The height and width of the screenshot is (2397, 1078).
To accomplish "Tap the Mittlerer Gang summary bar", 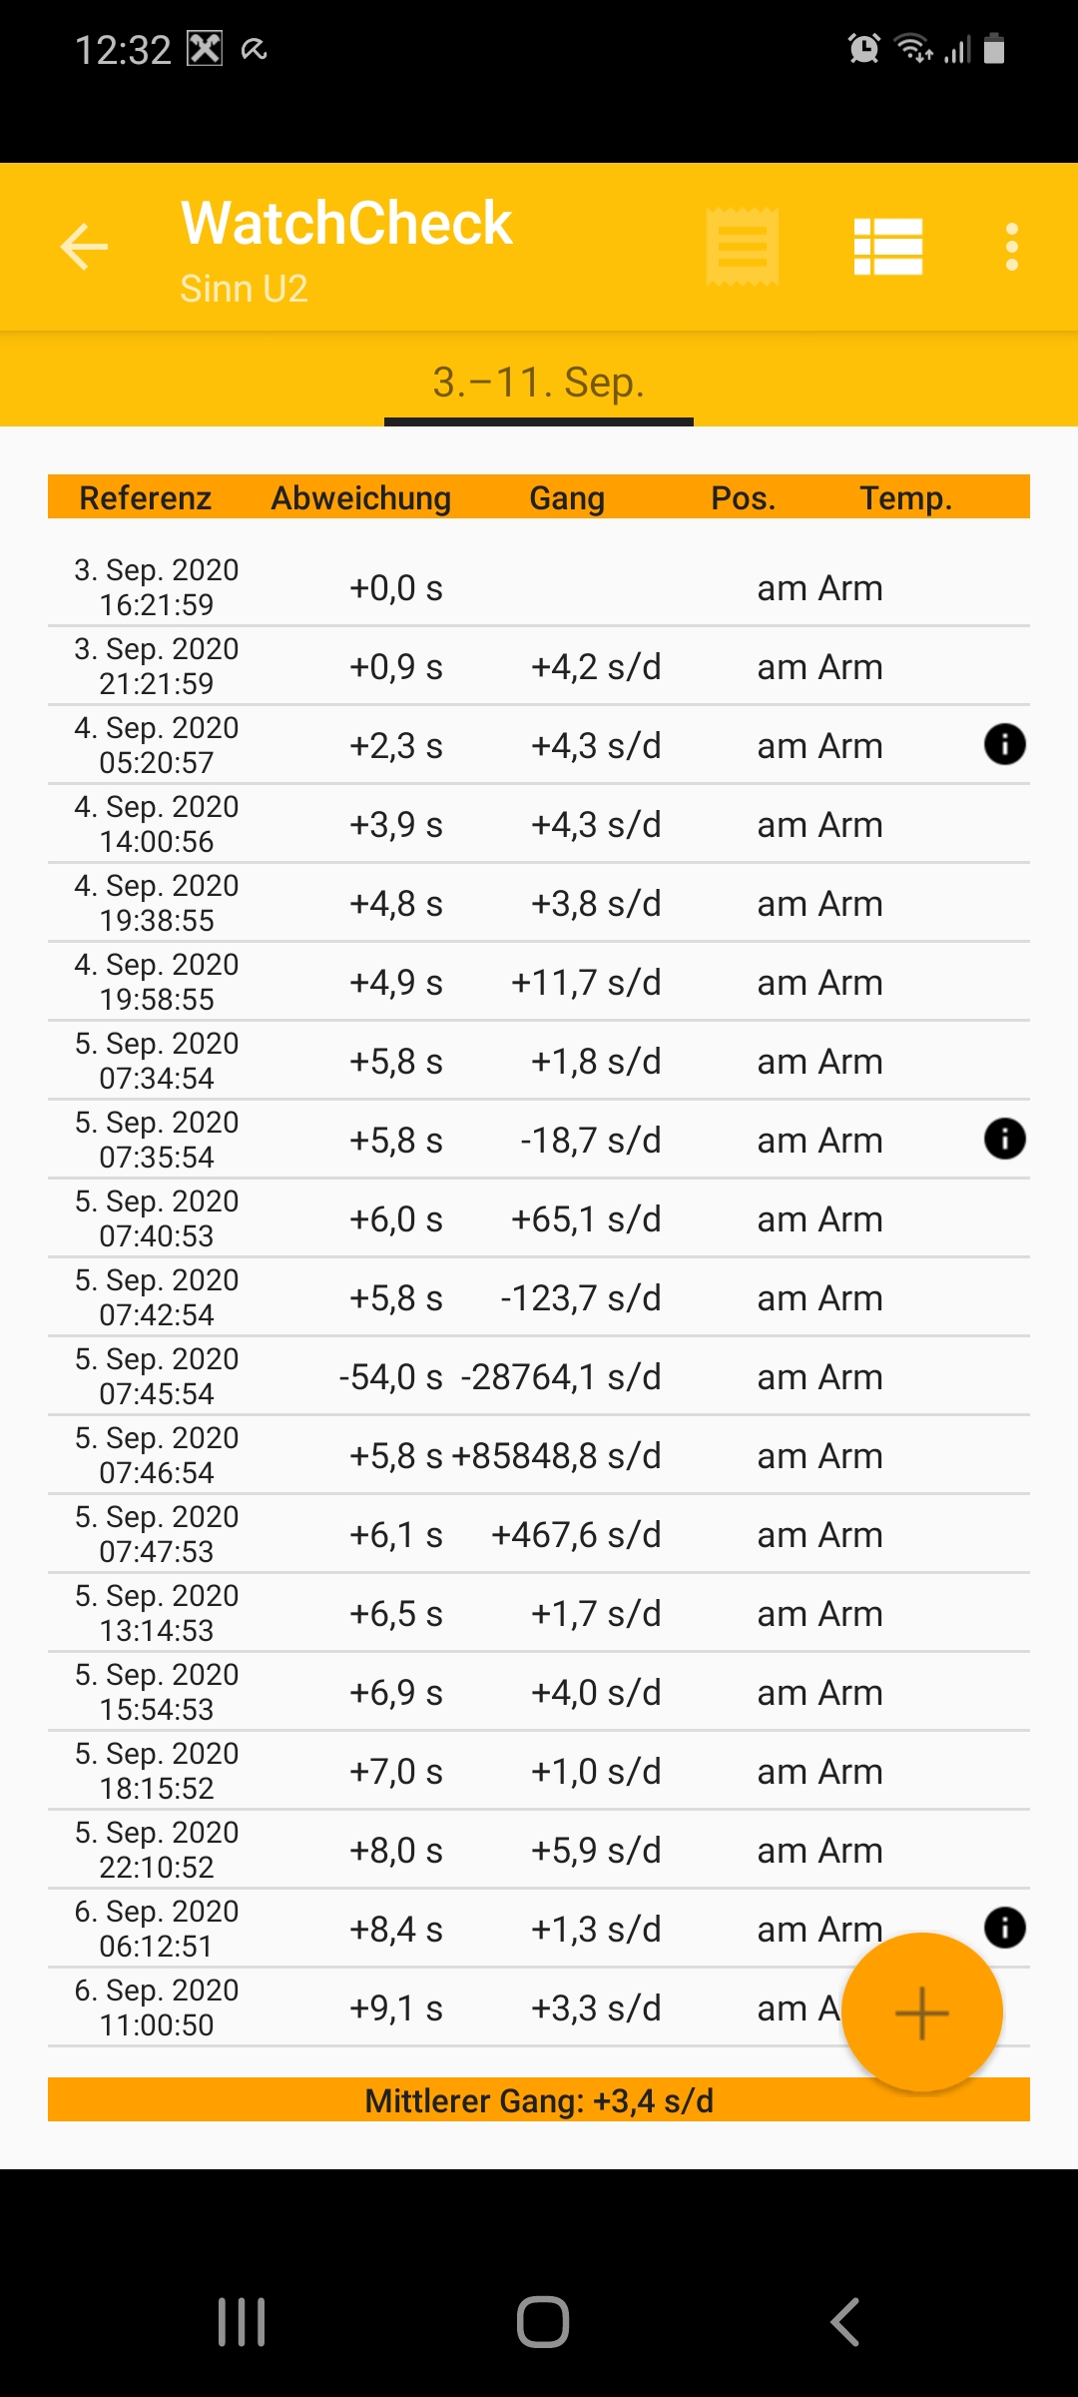I will 539,2101.
